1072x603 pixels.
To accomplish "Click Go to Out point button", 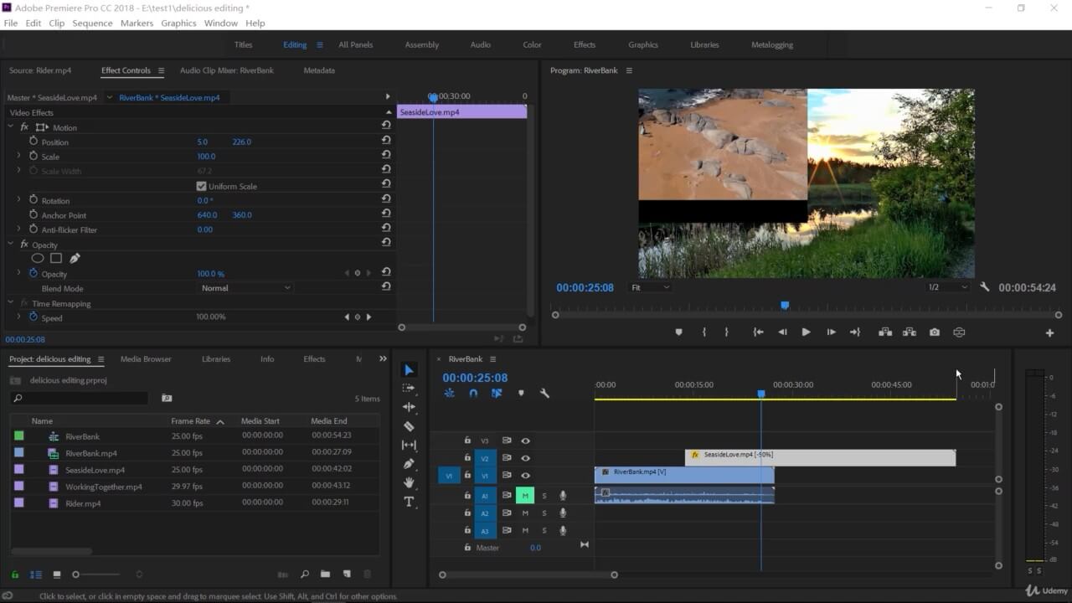I will pos(855,332).
